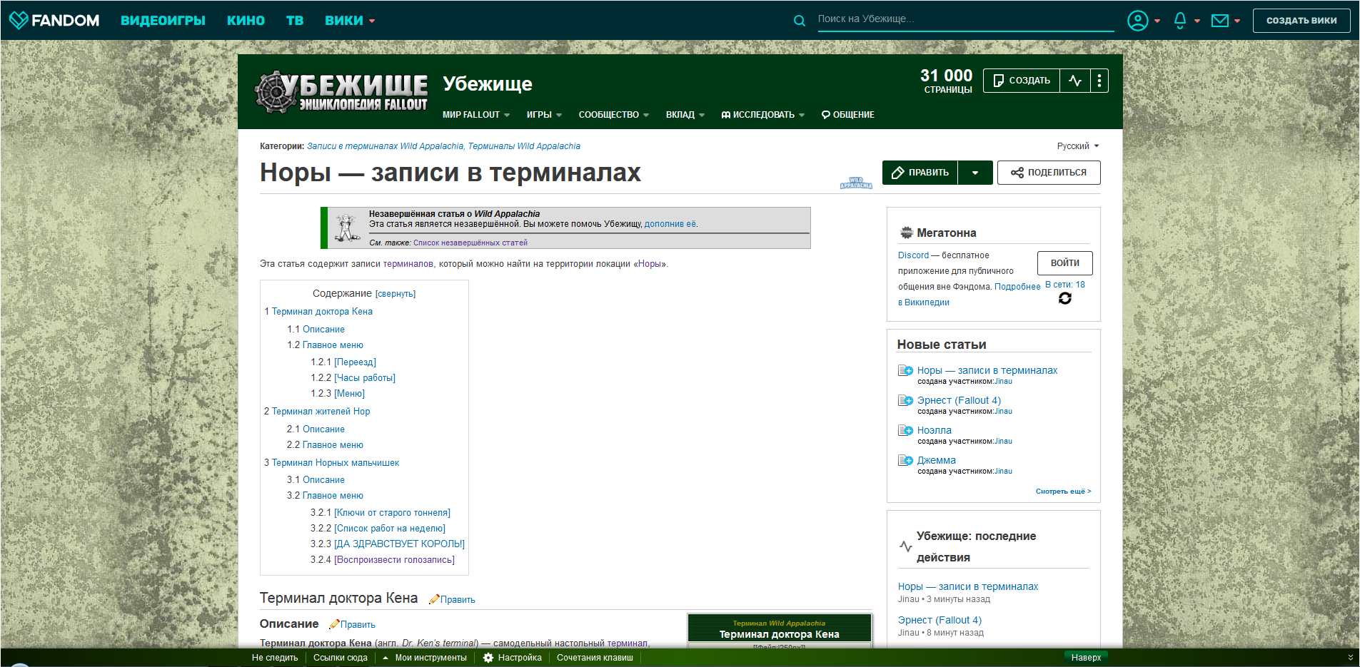The height and width of the screenshot is (667, 1360).
Task: Open Смотреть ещё in Новые статьи
Action: (x=1063, y=492)
